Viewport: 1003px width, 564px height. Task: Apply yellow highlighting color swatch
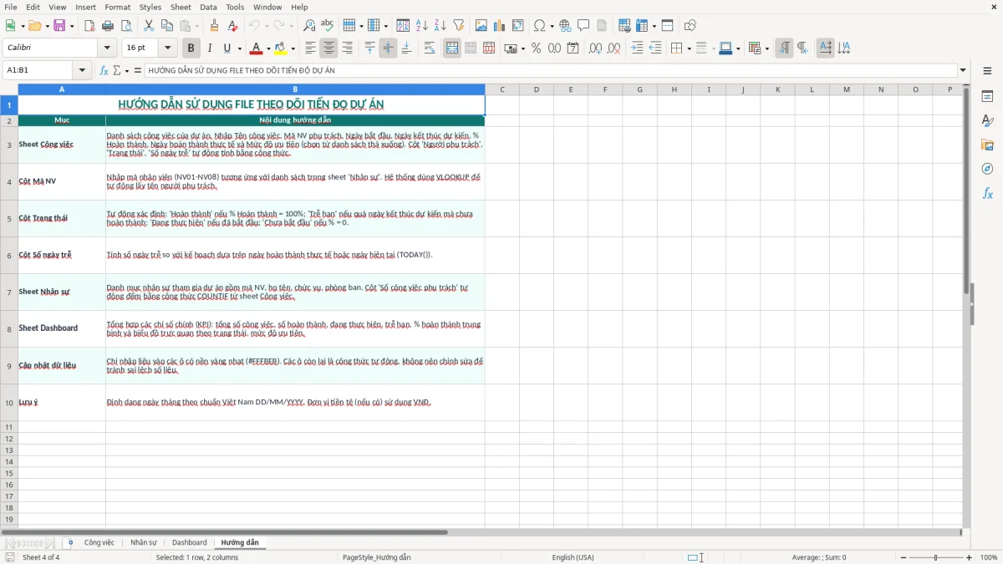click(280, 48)
